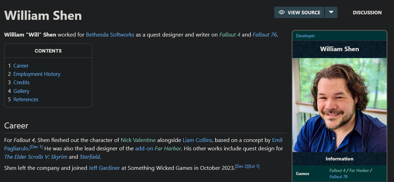Viewport: 394px width, 182px height.
Task: Open William Shen's portrait photo
Action: 340,105
